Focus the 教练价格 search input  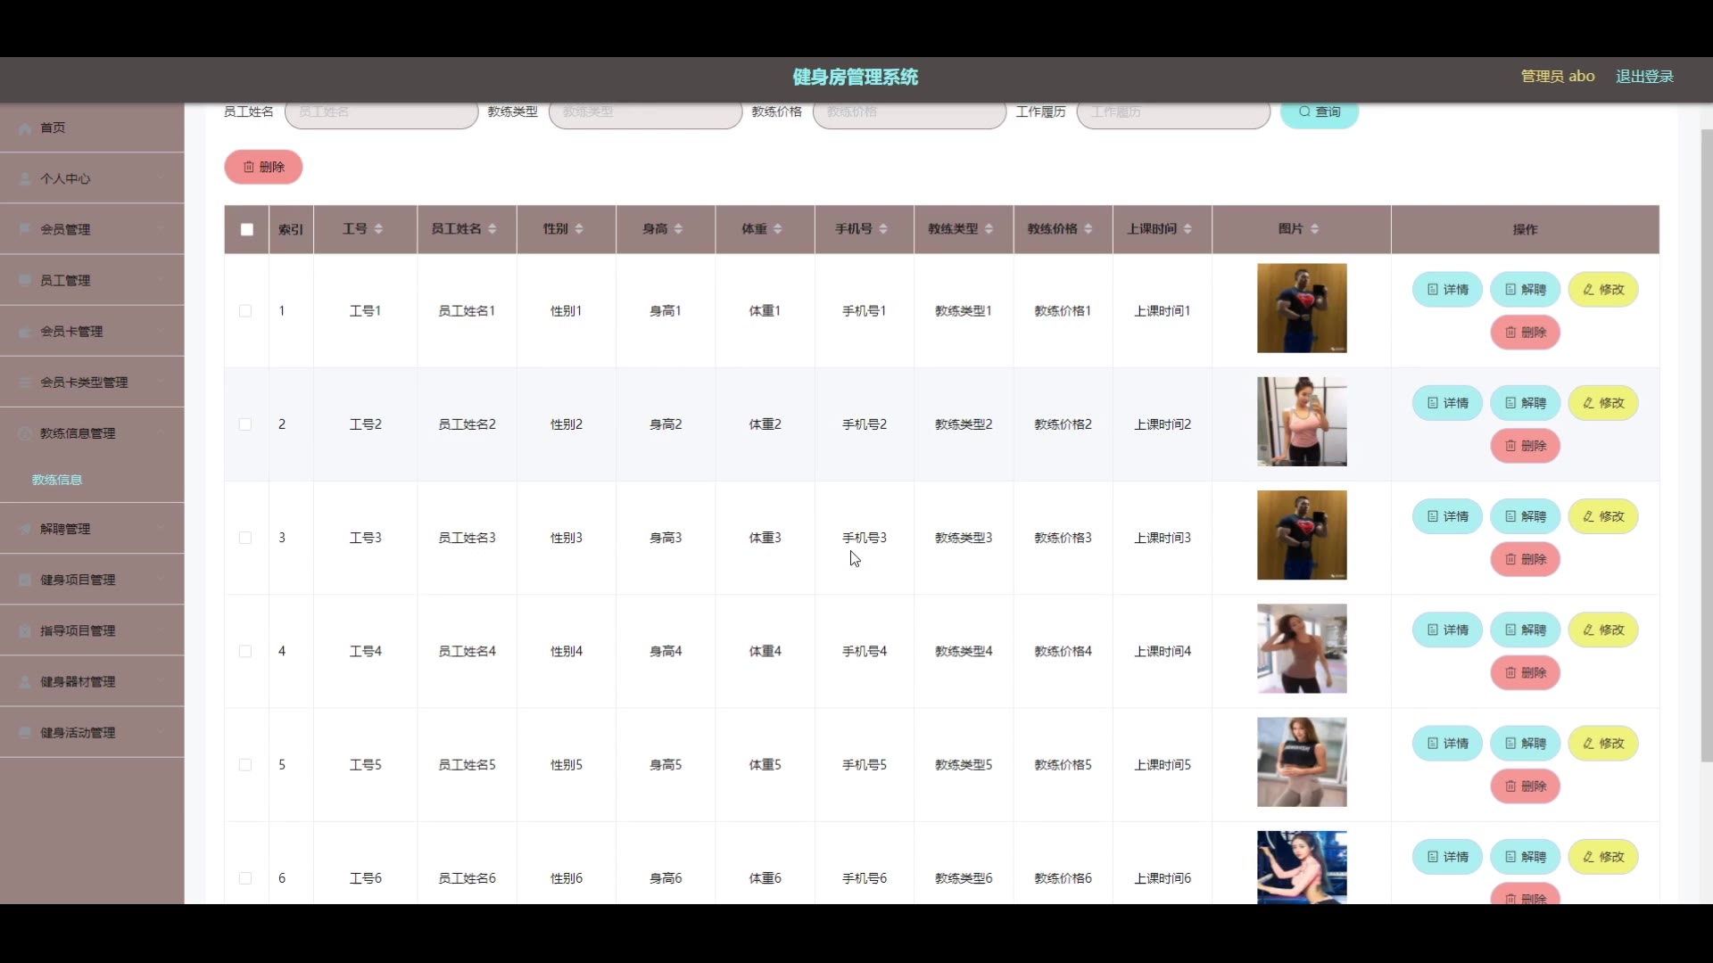[910, 112]
